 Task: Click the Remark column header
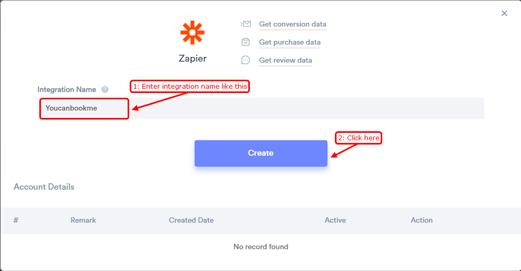(83, 220)
